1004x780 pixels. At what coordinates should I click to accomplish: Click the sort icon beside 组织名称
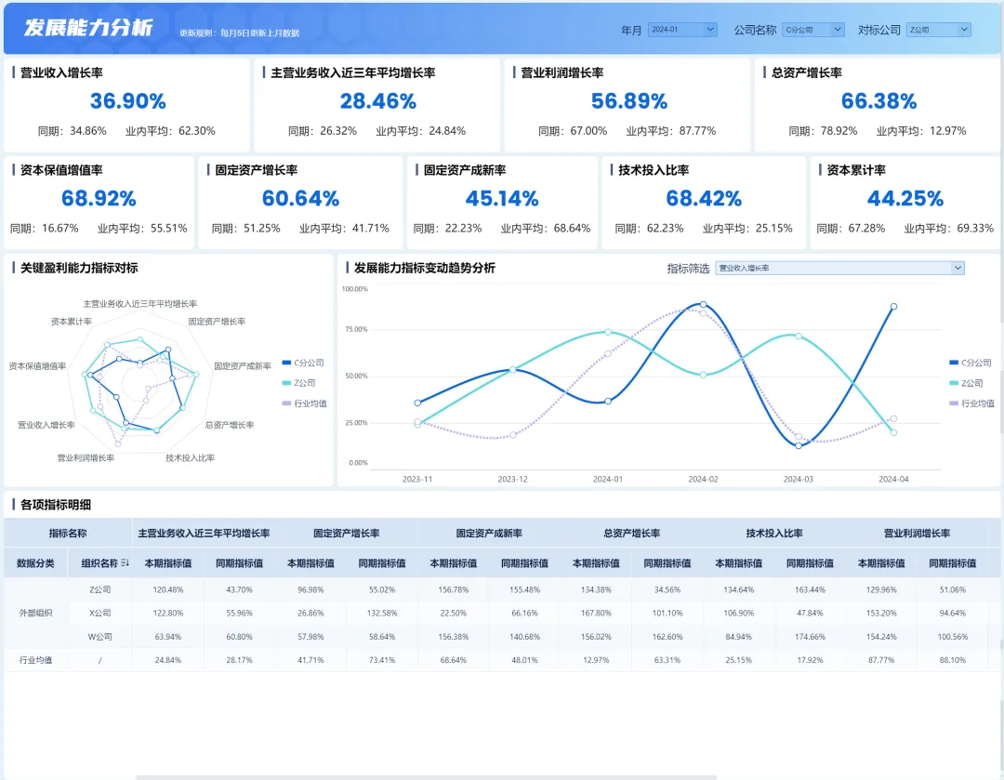[125, 562]
